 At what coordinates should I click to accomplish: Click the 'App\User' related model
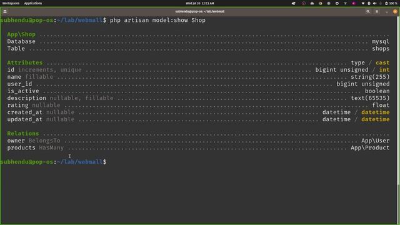[x=375, y=141]
